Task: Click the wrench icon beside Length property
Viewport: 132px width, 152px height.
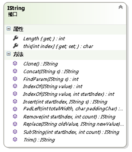Action: (x=16, y=38)
